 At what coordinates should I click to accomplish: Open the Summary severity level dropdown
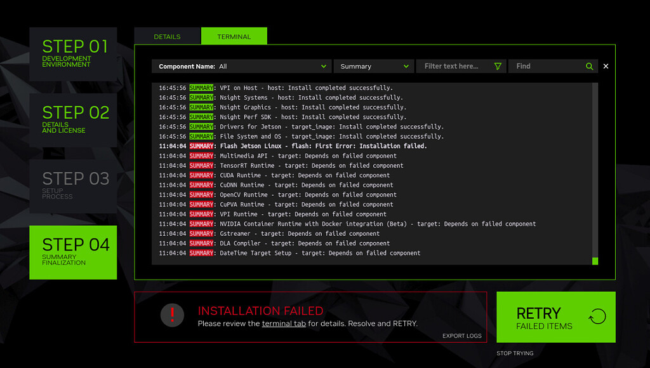[x=374, y=65]
